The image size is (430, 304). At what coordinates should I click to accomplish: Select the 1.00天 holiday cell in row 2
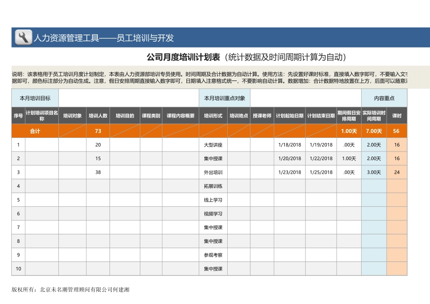tap(349, 158)
